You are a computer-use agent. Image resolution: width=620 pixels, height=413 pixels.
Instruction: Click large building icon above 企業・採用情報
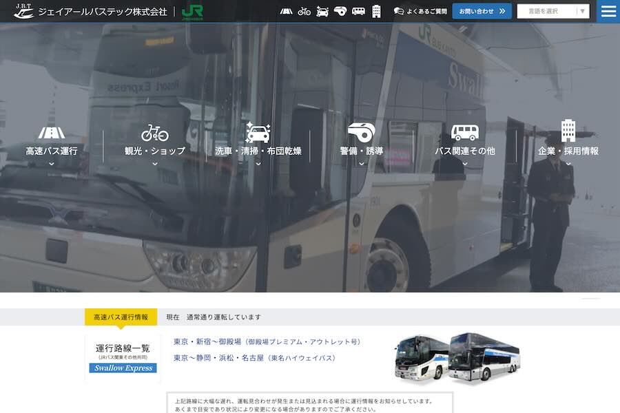[x=568, y=130]
